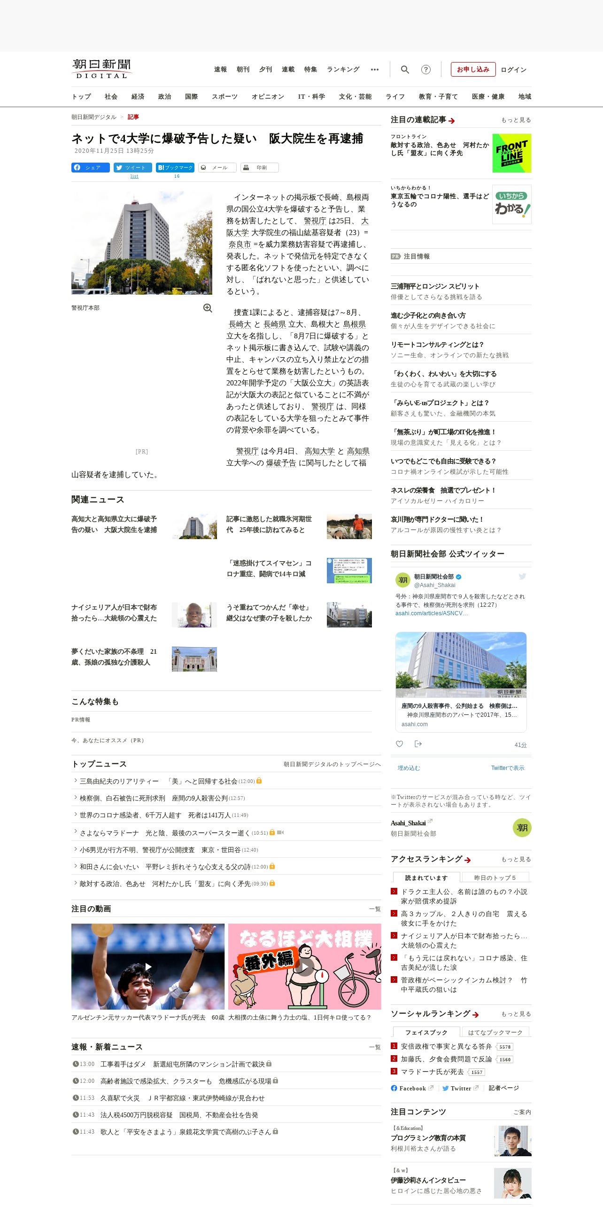The width and height of the screenshot is (603, 1207).
Task: Click the help question mark icon
Action: pyautogui.click(x=425, y=70)
